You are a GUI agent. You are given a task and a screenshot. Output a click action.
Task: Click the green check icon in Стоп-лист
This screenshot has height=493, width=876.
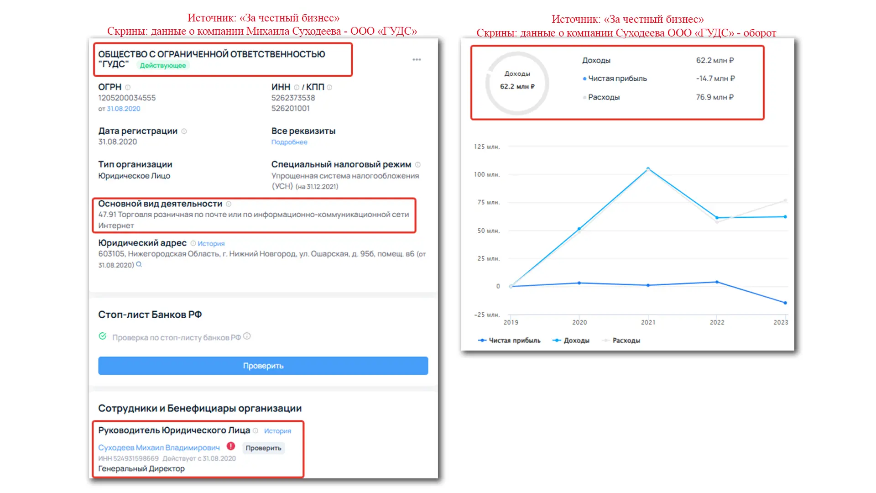(x=103, y=336)
